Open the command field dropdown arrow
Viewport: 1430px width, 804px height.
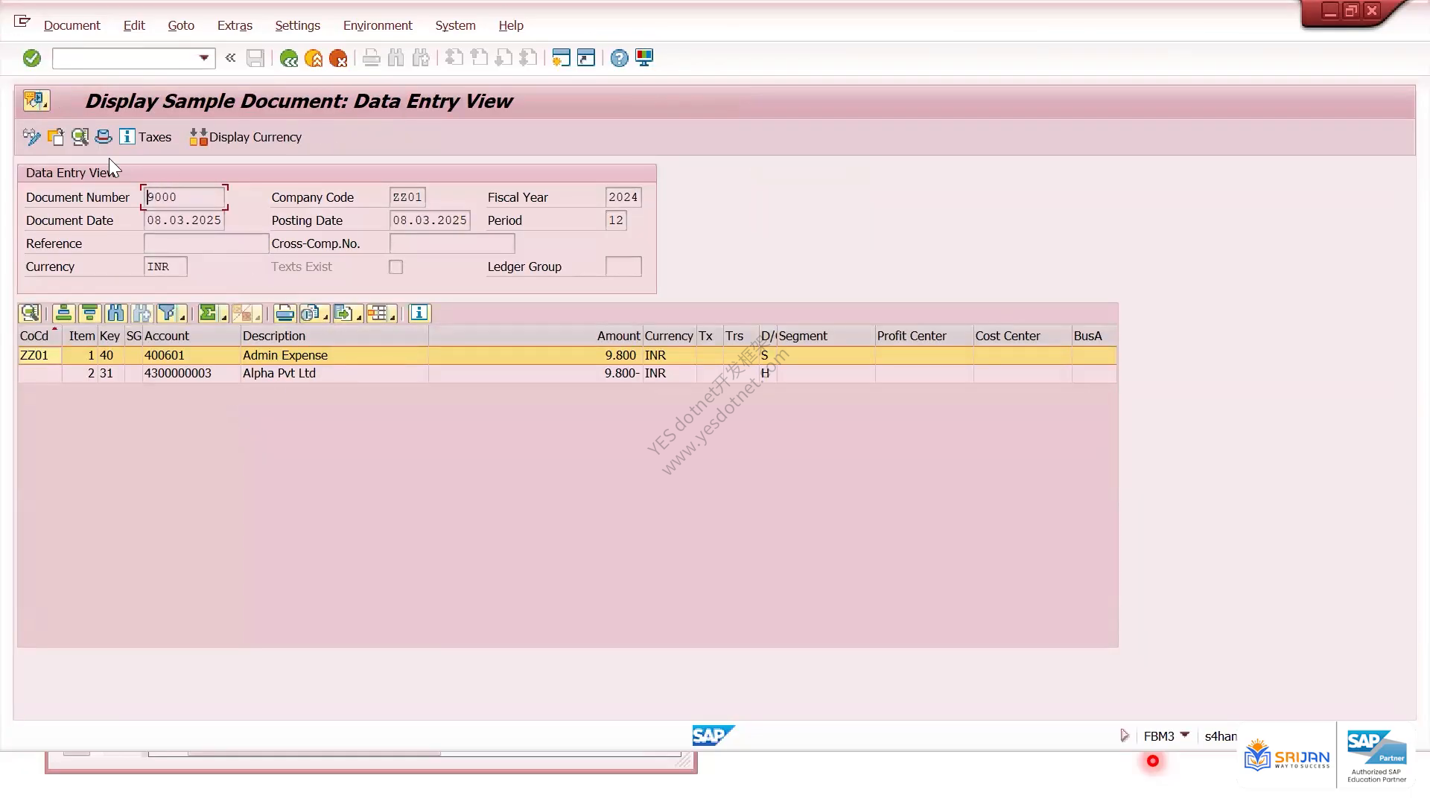tap(203, 58)
